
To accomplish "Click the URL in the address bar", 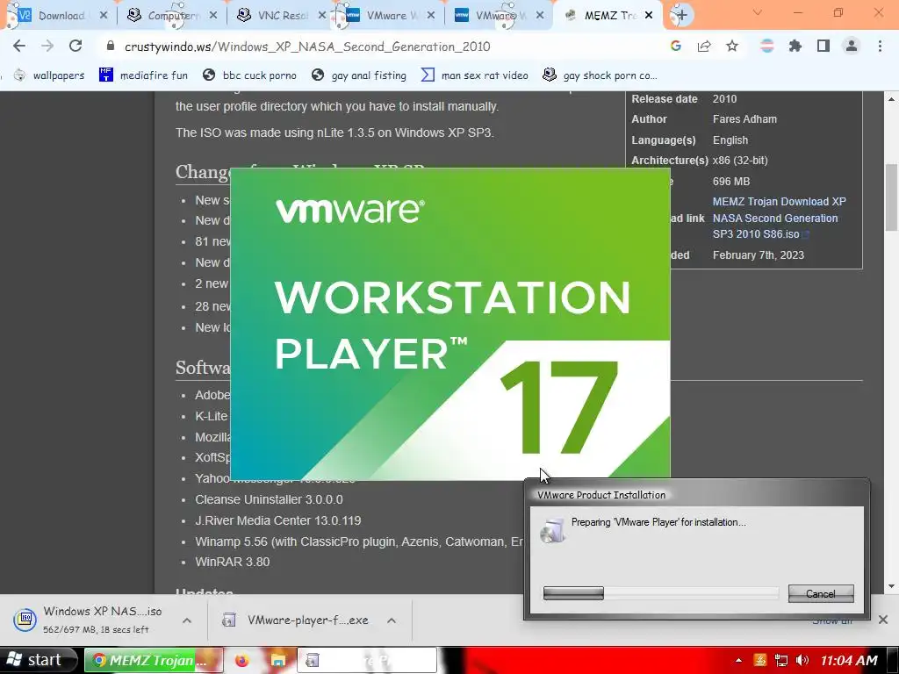I will [x=307, y=47].
